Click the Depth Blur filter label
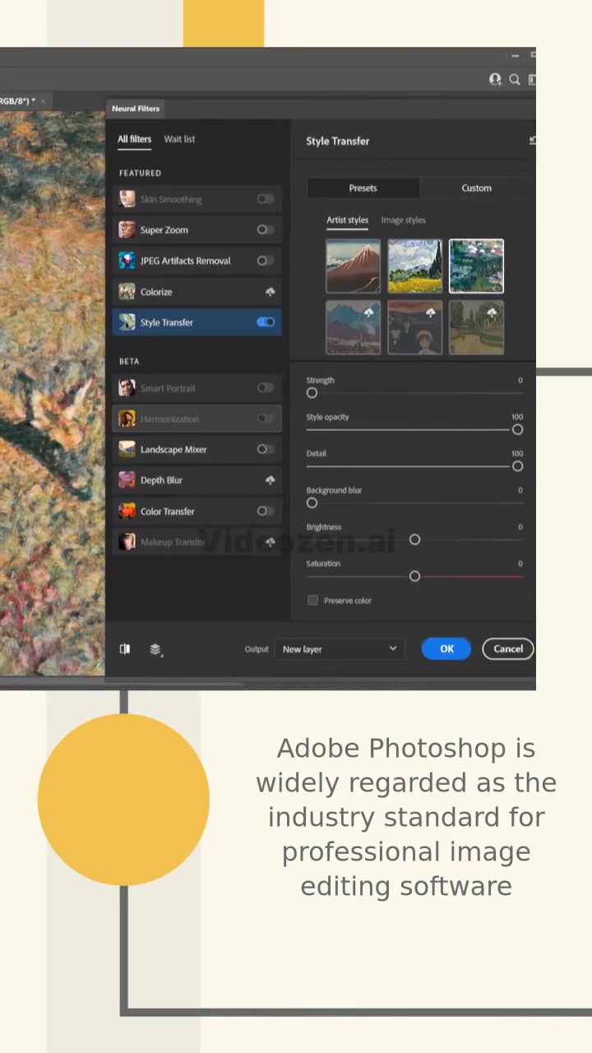The width and height of the screenshot is (592, 1053). [x=161, y=480]
